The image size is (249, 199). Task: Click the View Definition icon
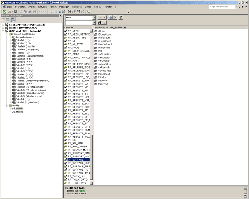[x=115, y=17]
